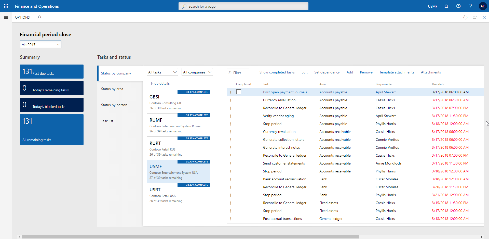Select the Past due tasks tile

pos(52,71)
